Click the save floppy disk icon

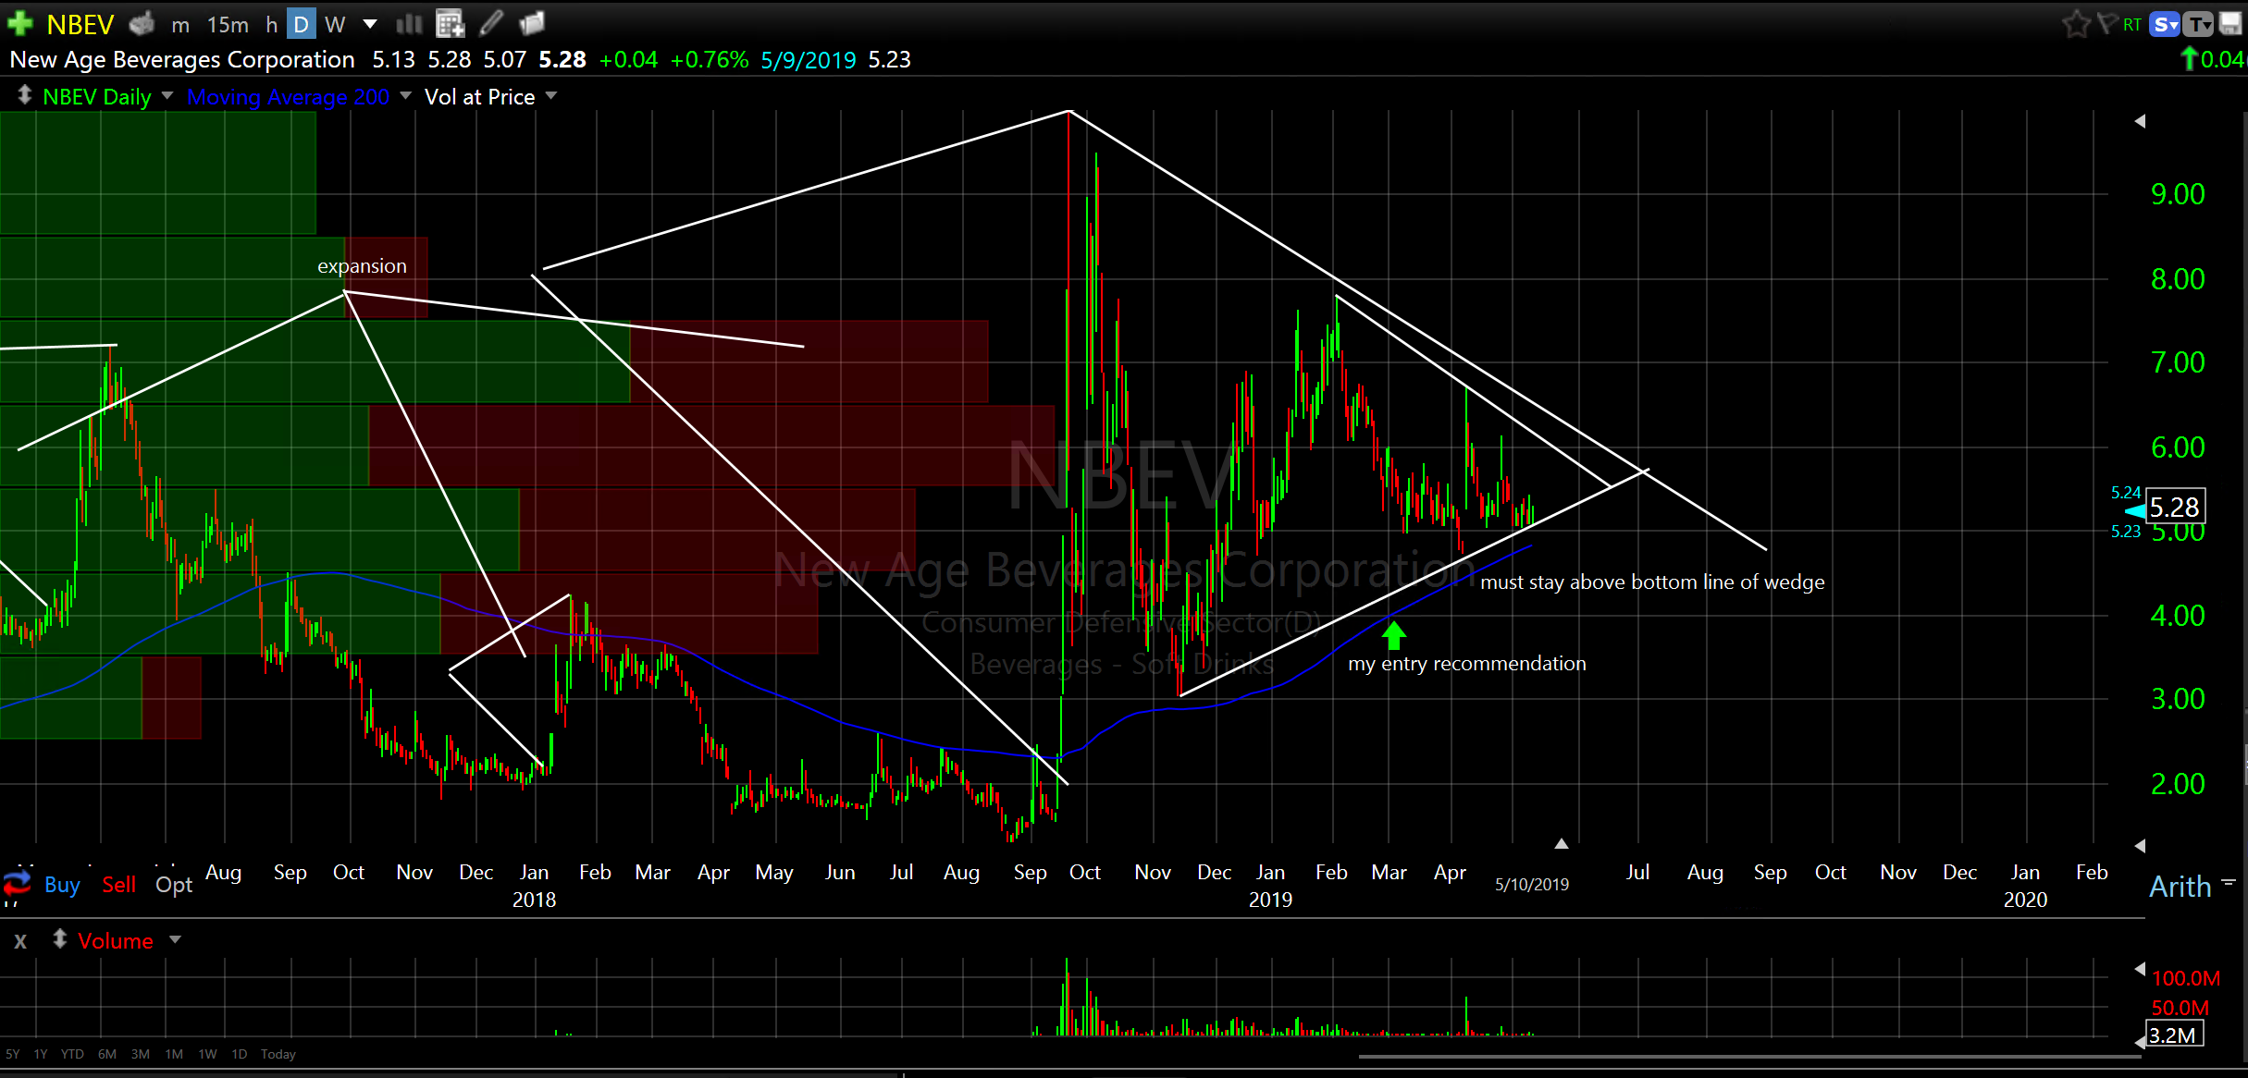click(2231, 24)
